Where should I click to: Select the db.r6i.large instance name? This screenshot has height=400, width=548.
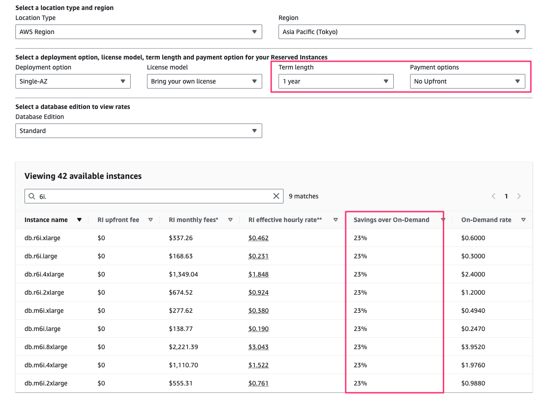pos(41,256)
